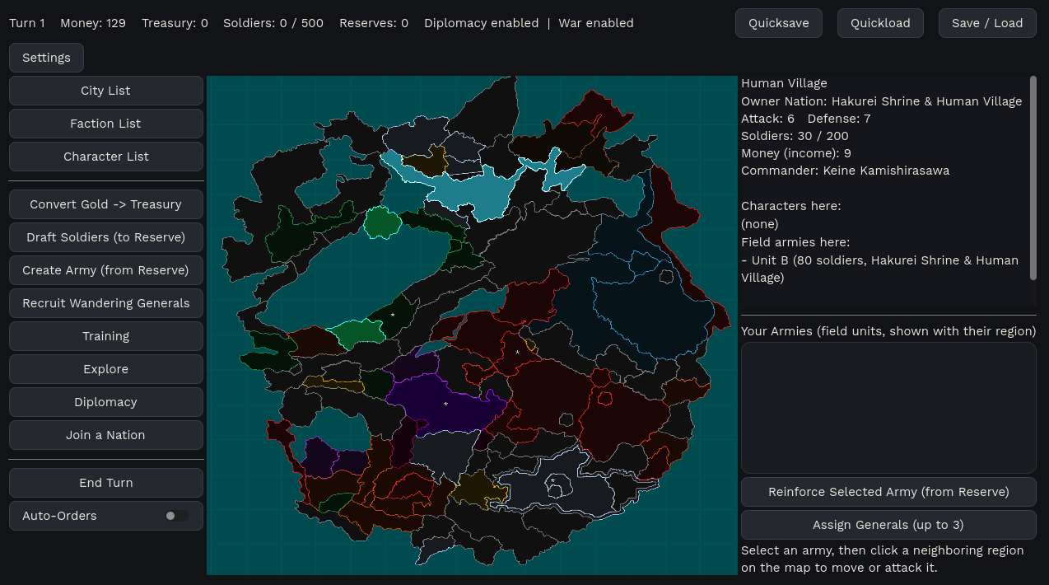Screen dimensions: 1049x585
Task: Click the Quickload button
Action: point(880,23)
